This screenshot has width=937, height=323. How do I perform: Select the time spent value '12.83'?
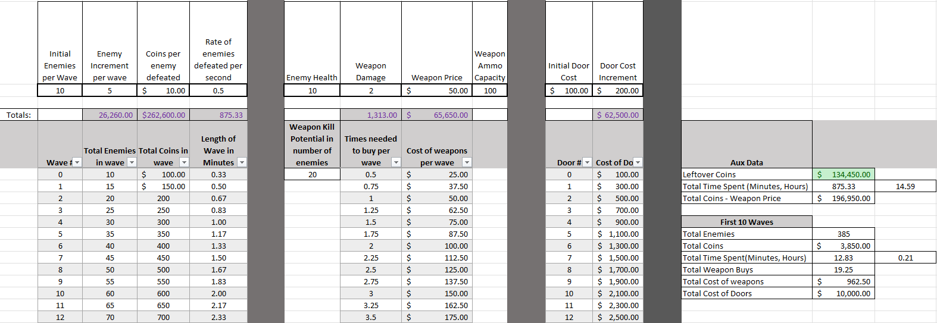pos(844,258)
